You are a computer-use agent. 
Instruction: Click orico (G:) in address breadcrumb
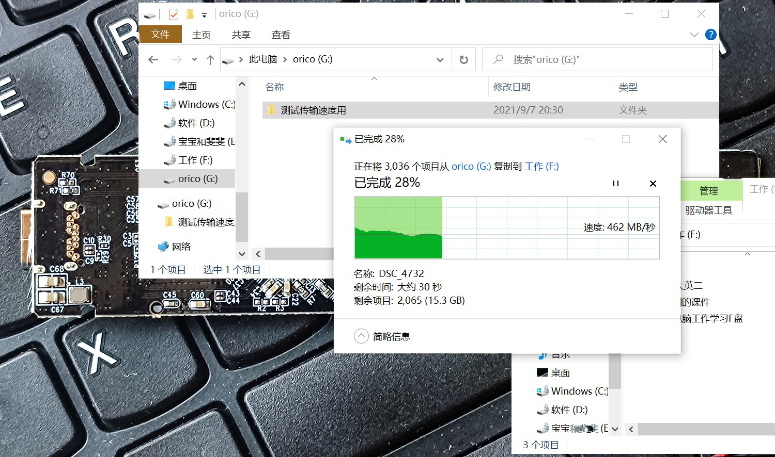(313, 59)
